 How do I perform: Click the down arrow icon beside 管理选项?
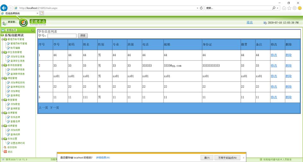coord(33,30)
